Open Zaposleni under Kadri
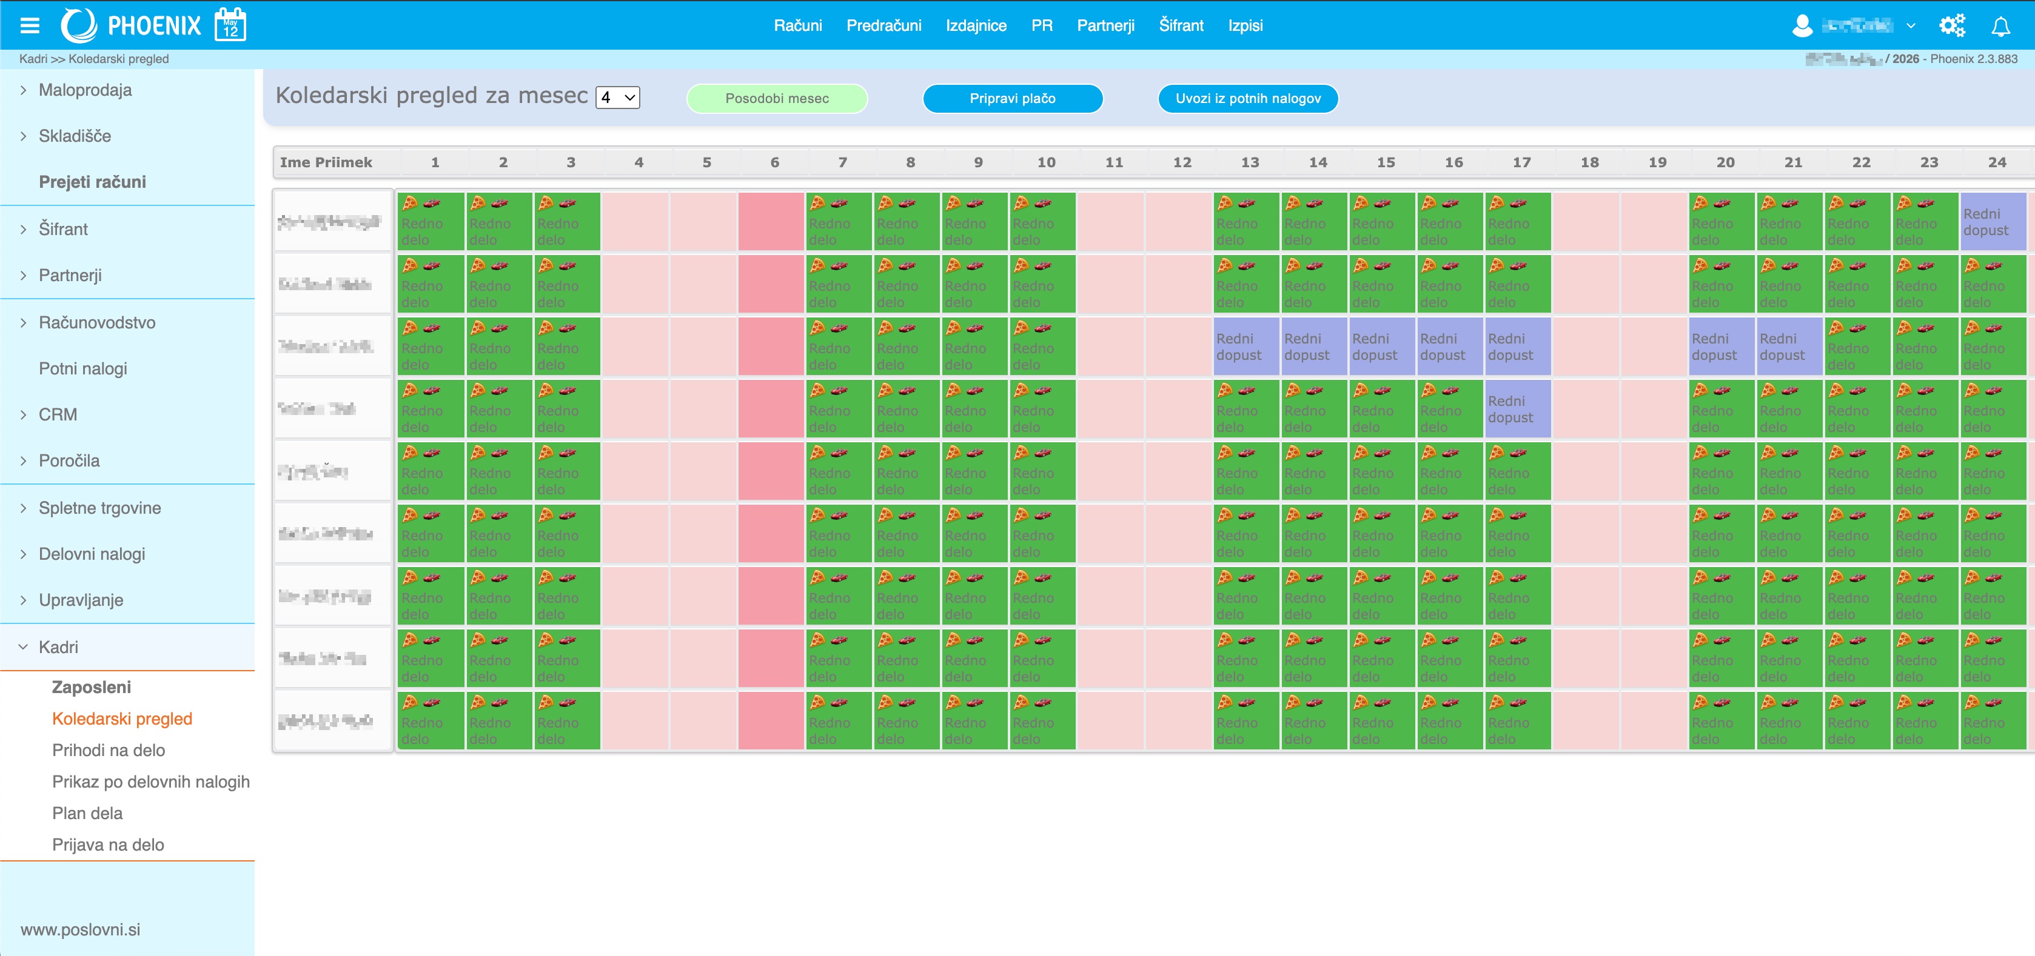 (x=92, y=687)
